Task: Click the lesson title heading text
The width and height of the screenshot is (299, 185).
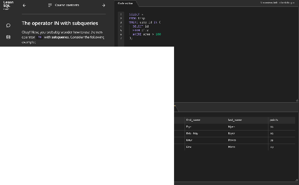Action: coord(60,23)
